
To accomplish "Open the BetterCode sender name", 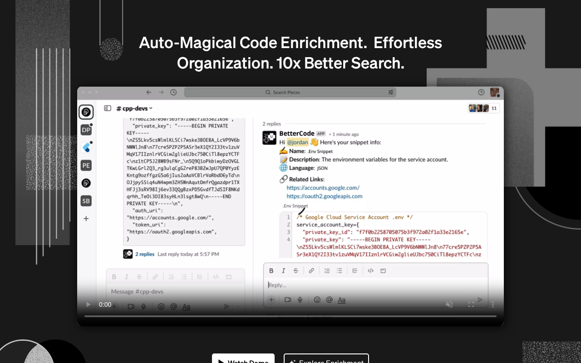I will pyautogui.click(x=297, y=133).
